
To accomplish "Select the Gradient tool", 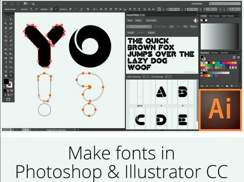I will 11,58.
